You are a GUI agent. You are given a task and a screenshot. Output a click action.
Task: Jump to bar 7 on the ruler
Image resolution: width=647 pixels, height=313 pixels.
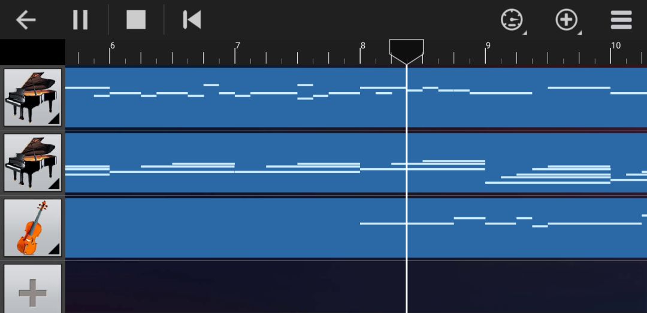point(237,45)
